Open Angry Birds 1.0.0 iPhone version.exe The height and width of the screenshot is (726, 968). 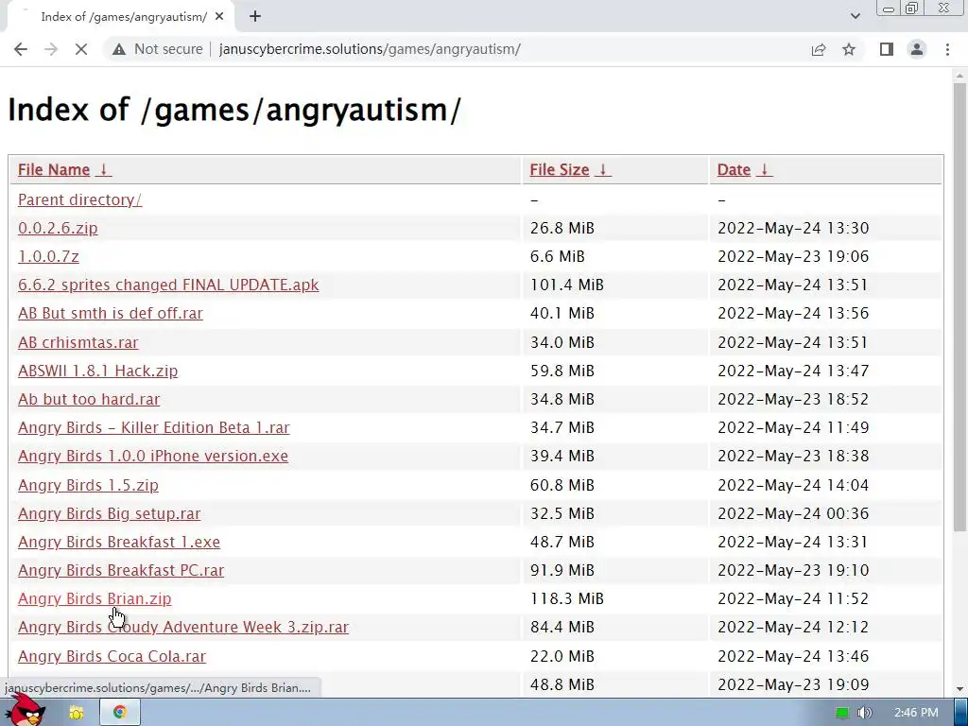[x=152, y=456]
